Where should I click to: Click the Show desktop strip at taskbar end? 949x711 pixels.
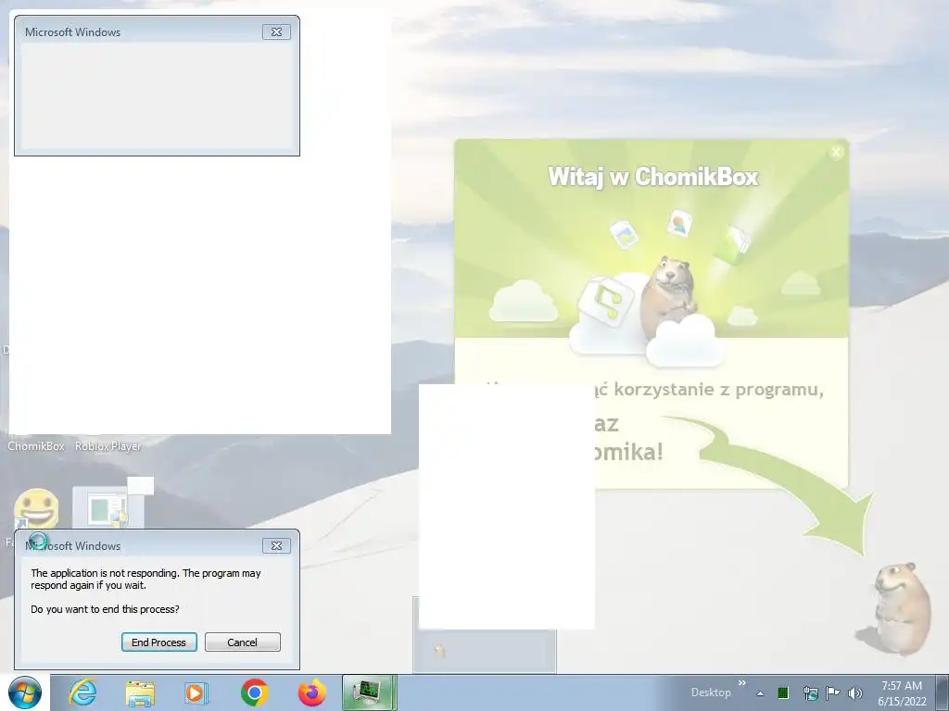coord(944,692)
